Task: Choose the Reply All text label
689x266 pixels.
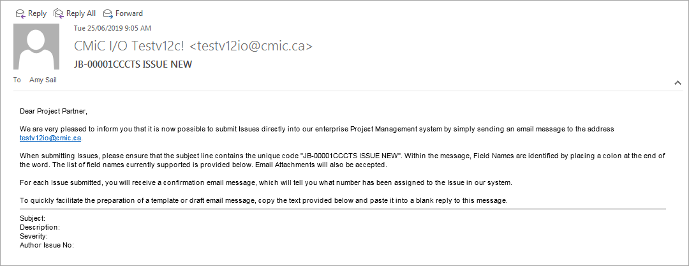Action: point(81,13)
